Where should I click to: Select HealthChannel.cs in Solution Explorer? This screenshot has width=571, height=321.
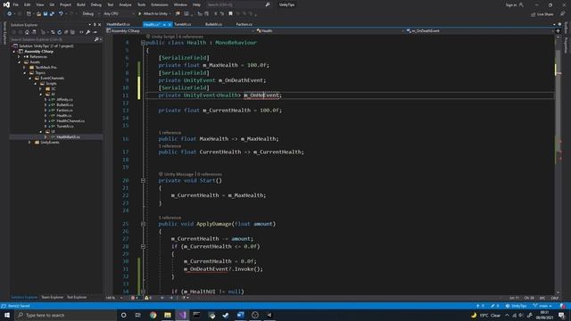point(70,121)
